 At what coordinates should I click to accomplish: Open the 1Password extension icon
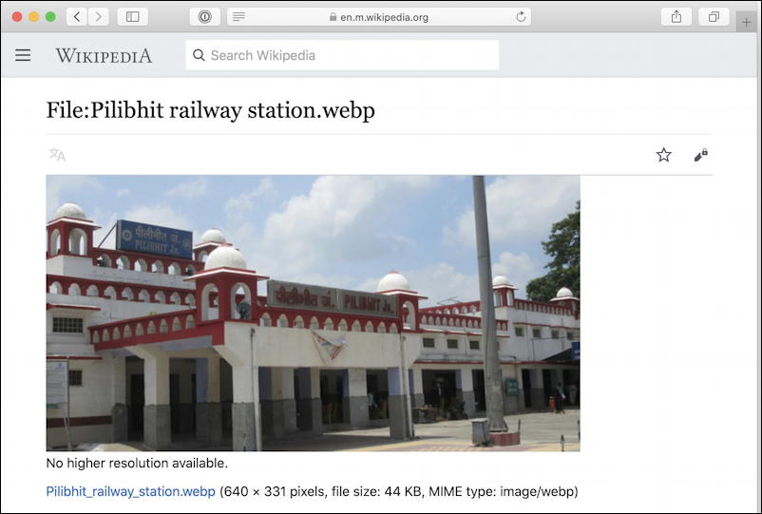[x=204, y=17]
